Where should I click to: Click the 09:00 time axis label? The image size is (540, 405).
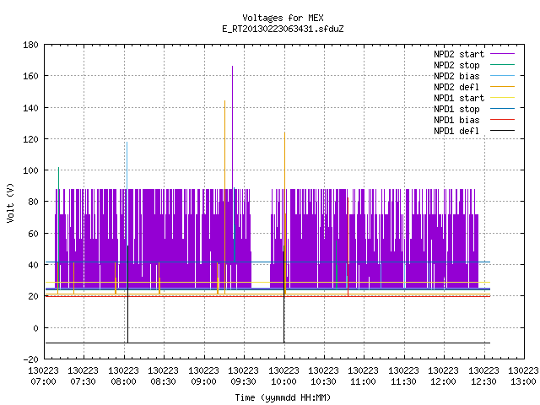(x=203, y=381)
